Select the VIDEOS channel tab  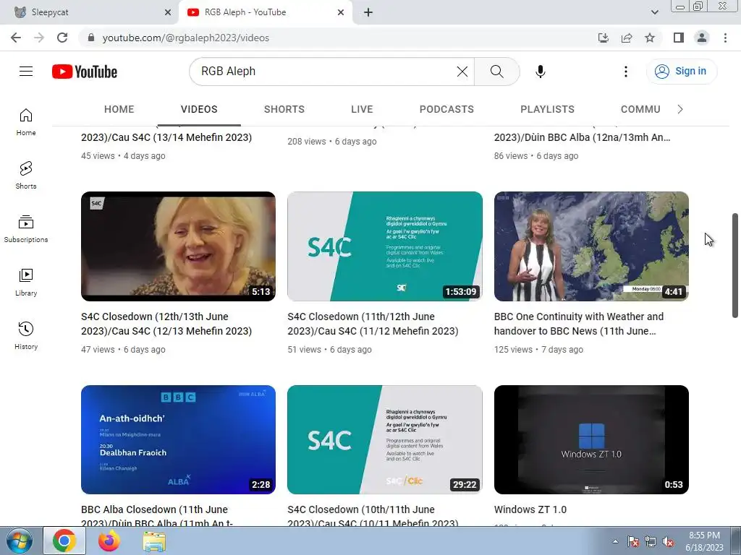coord(199,109)
